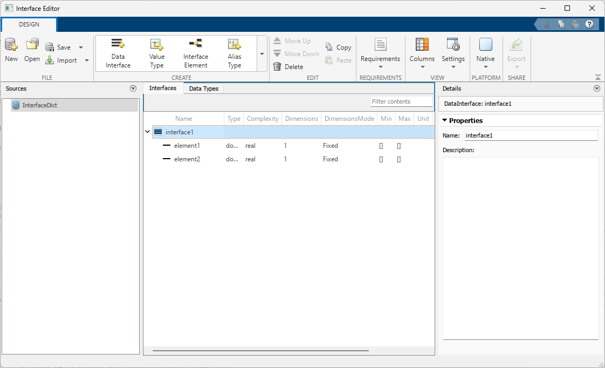Select the DESIGN ribbon tab
Viewport: 605px width, 368px height.
(29, 24)
